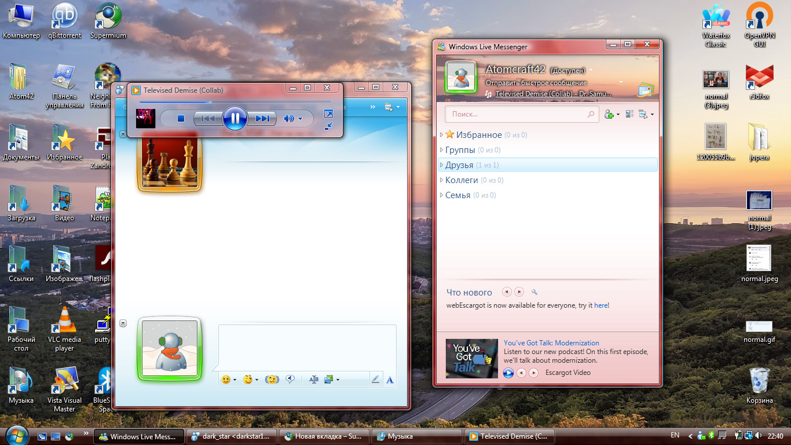
Task: Open the chat window menu icon
Action: click(x=389, y=107)
